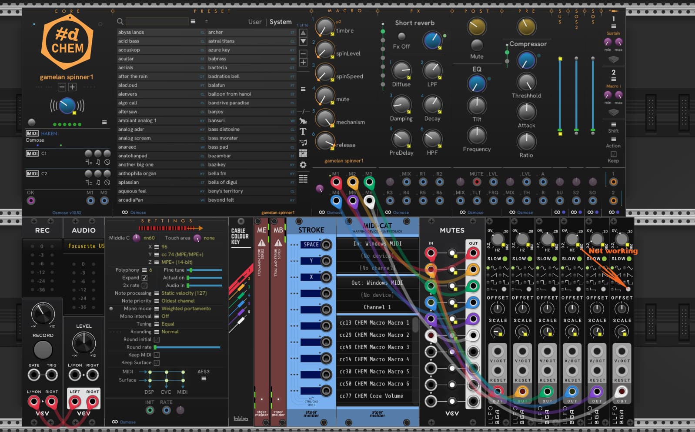Click the animal category filter icon

tap(303, 121)
